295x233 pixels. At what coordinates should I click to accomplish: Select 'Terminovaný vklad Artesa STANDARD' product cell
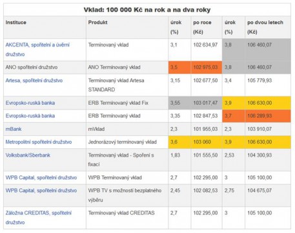tap(127, 85)
